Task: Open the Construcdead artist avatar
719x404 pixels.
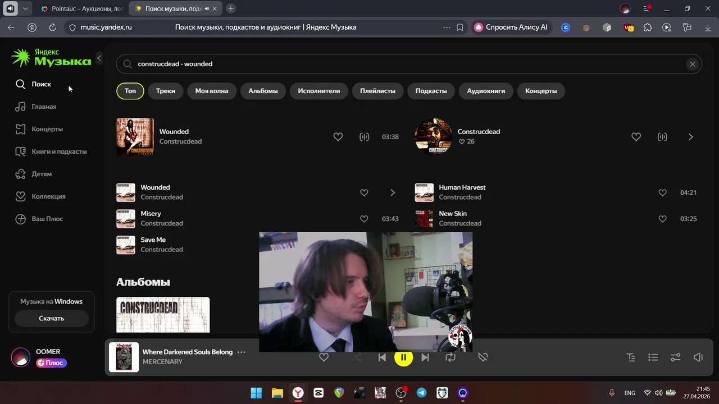Action: [433, 136]
